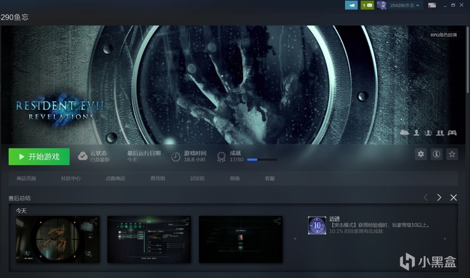The height and width of the screenshot is (278, 470).
Task: Open the sniper scope screenshot thumbnail
Action: [58, 239]
